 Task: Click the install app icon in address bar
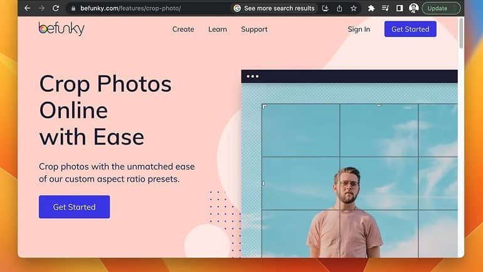[x=326, y=8]
